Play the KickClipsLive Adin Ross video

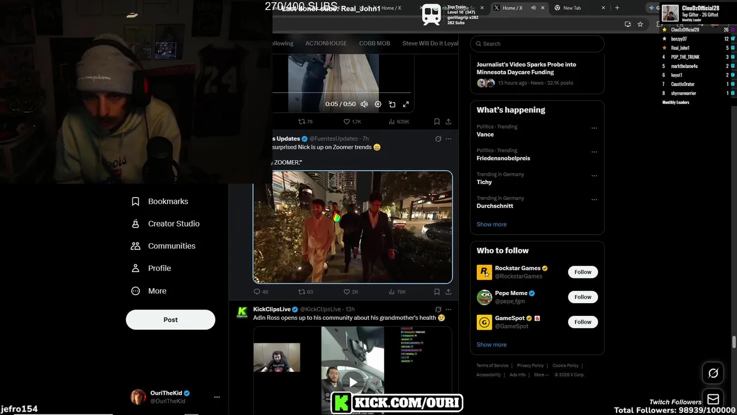click(352, 382)
